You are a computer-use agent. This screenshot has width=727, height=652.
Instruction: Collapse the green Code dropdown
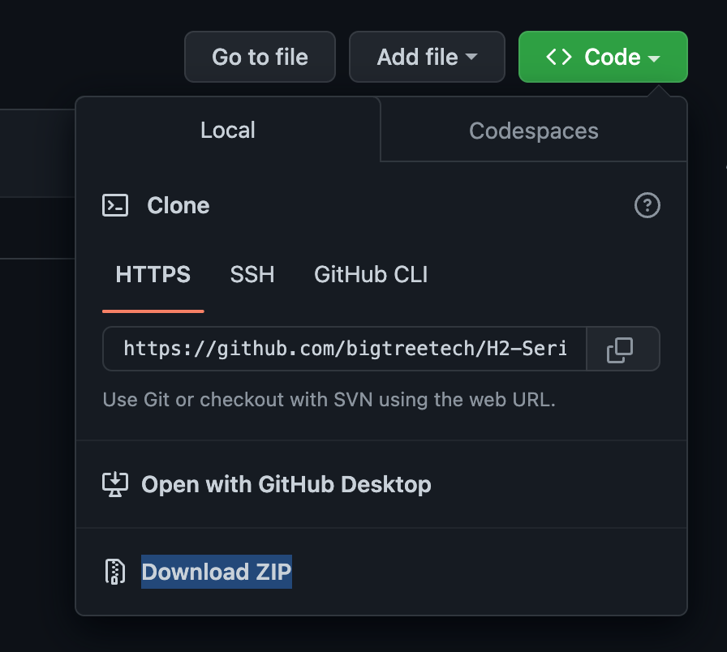pos(603,56)
